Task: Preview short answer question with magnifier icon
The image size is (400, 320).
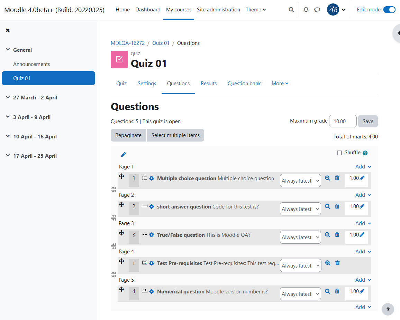Action: point(328,206)
